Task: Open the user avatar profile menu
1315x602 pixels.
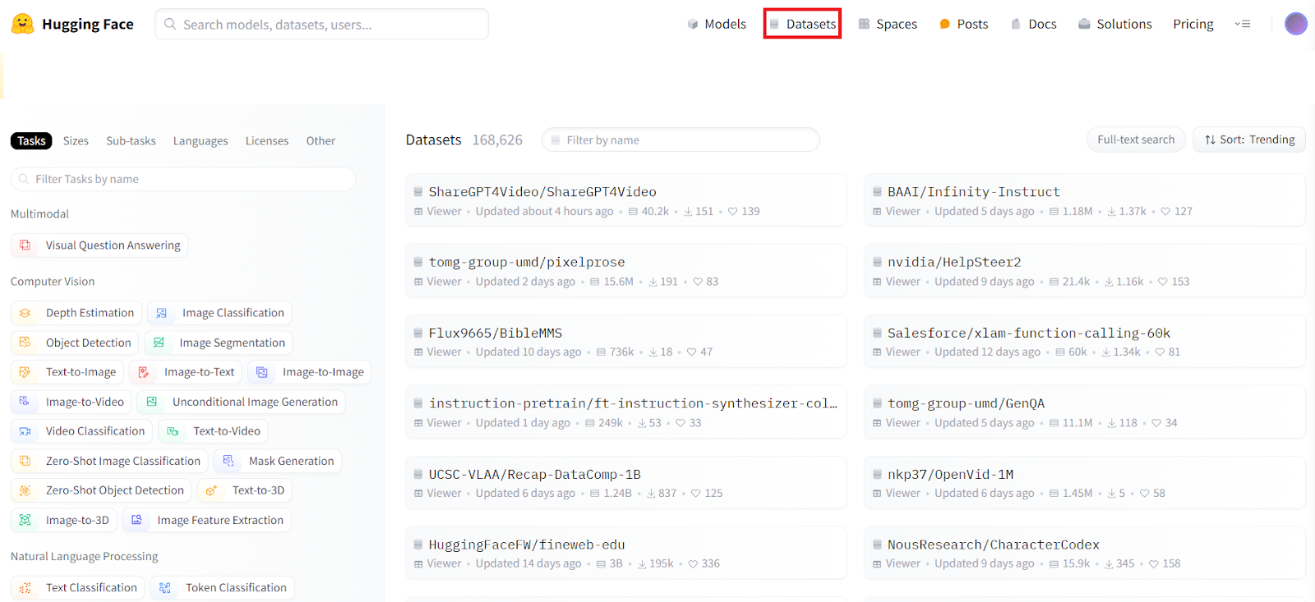Action: [x=1296, y=24]
